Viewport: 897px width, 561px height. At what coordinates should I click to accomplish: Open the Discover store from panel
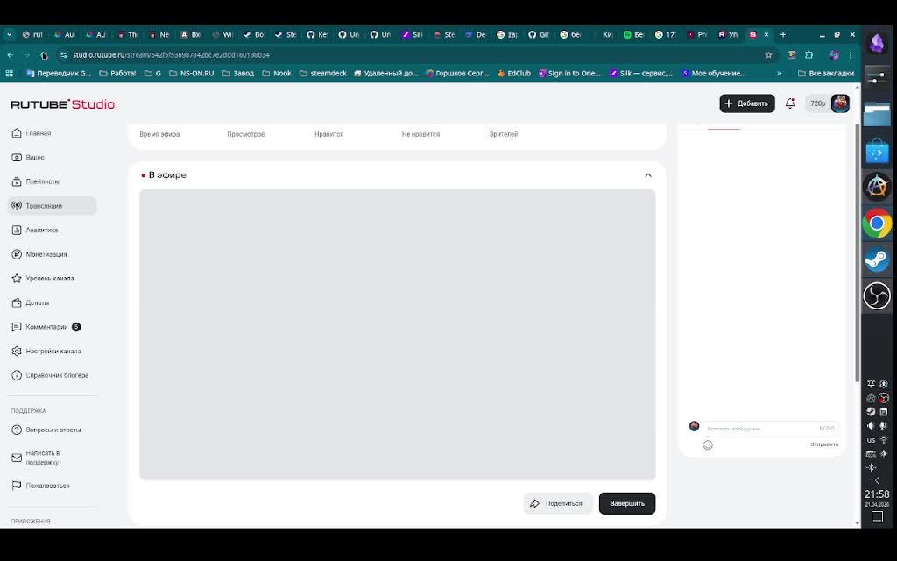pyautogui.click(x=877, y=151)
